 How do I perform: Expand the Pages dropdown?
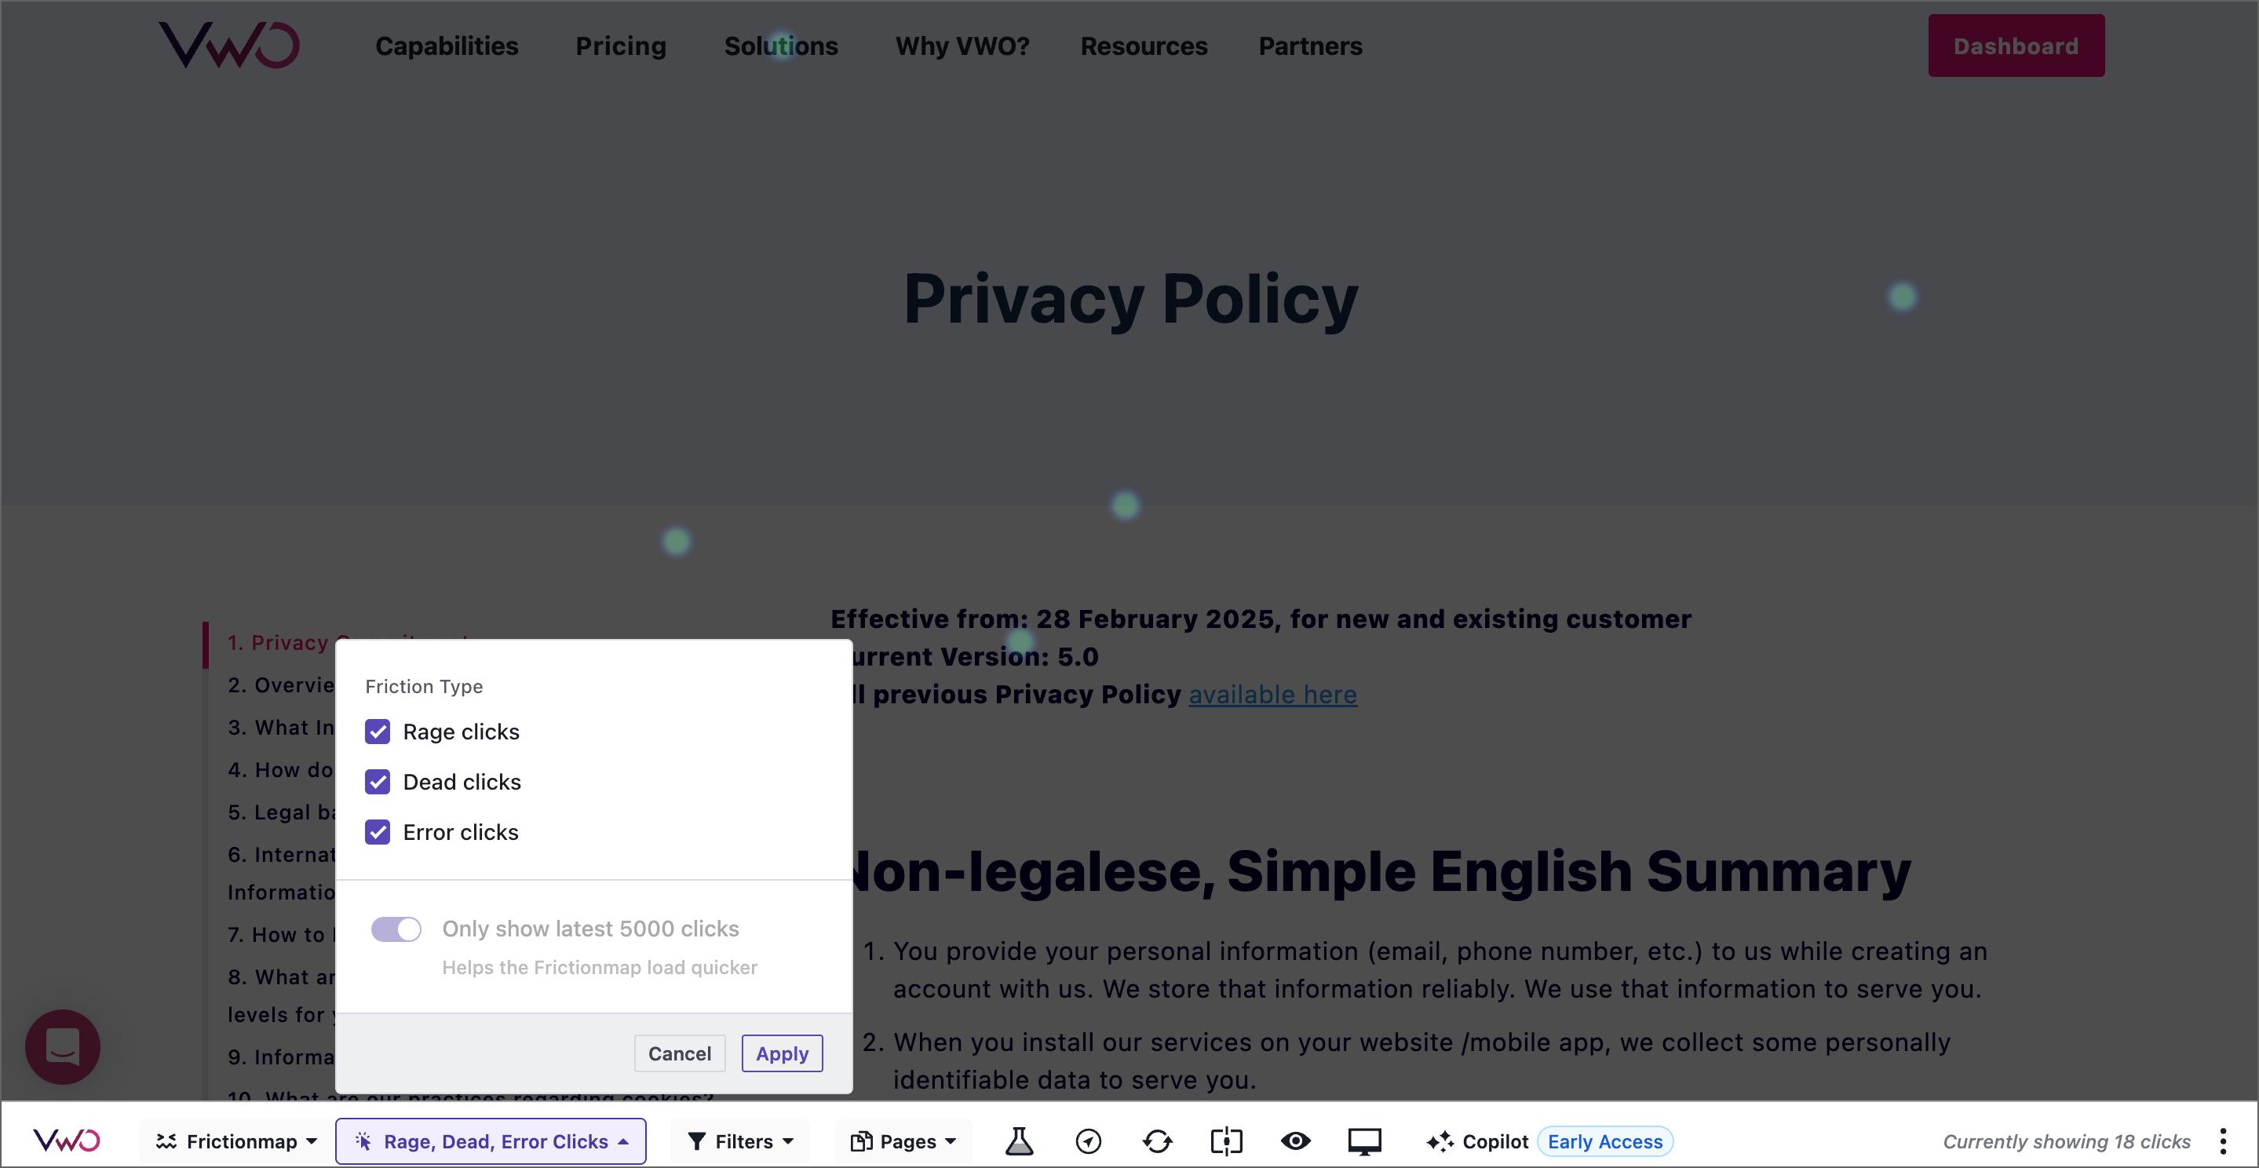click(903, 1141)
